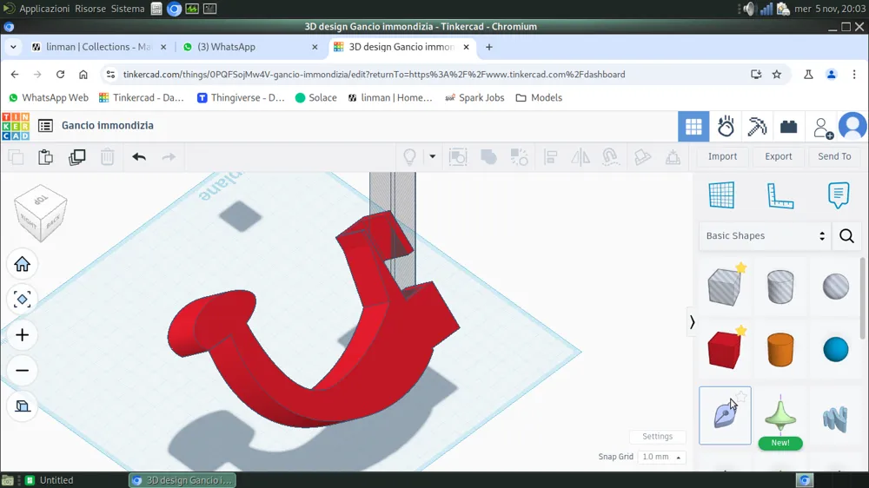Collapse the shapes panel chevron
This screenshot has height=488, width=869.
click(693, 322)
